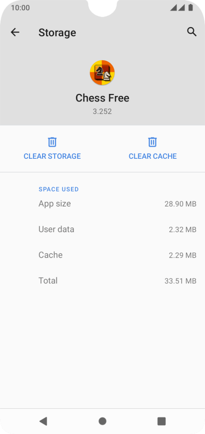This screenshot has height=434, width=205.
Task: Click the CLEAR STORAGE button label
Action: 52,156
